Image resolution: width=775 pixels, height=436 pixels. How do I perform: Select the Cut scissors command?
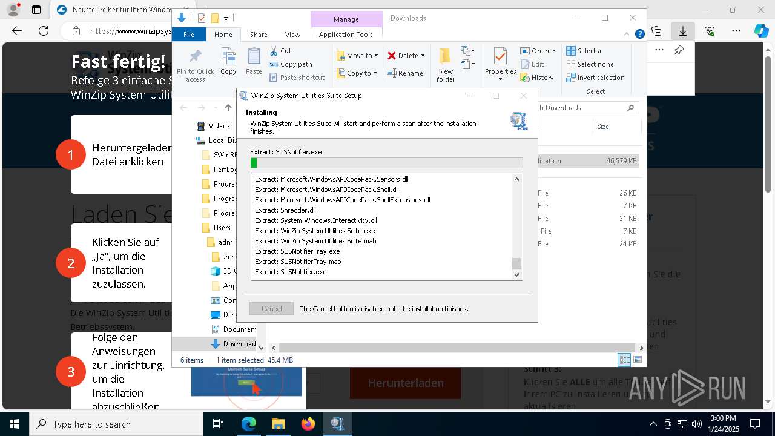(280, 51)
